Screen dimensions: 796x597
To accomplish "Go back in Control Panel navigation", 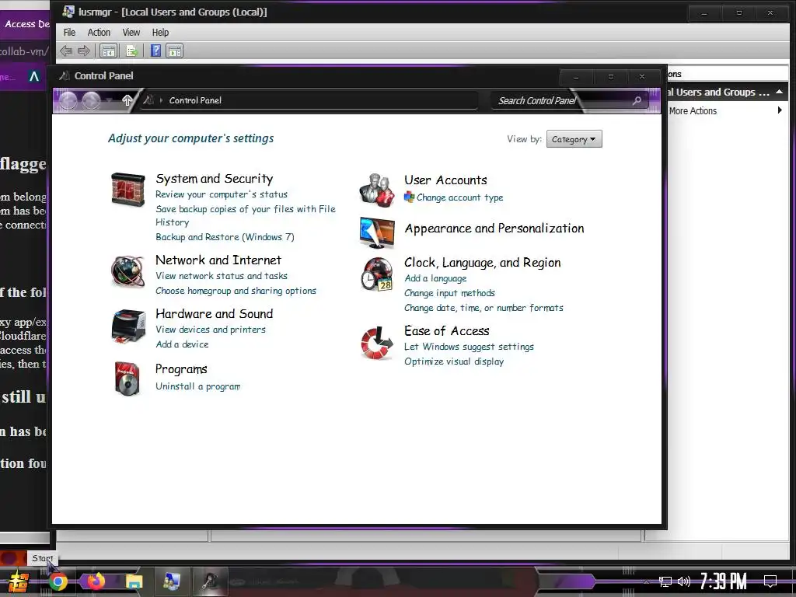I will (x=68, y=100).
